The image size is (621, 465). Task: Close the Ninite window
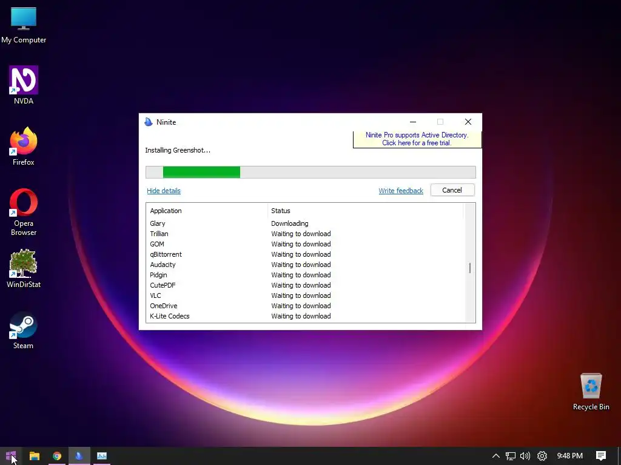(468, 122)
